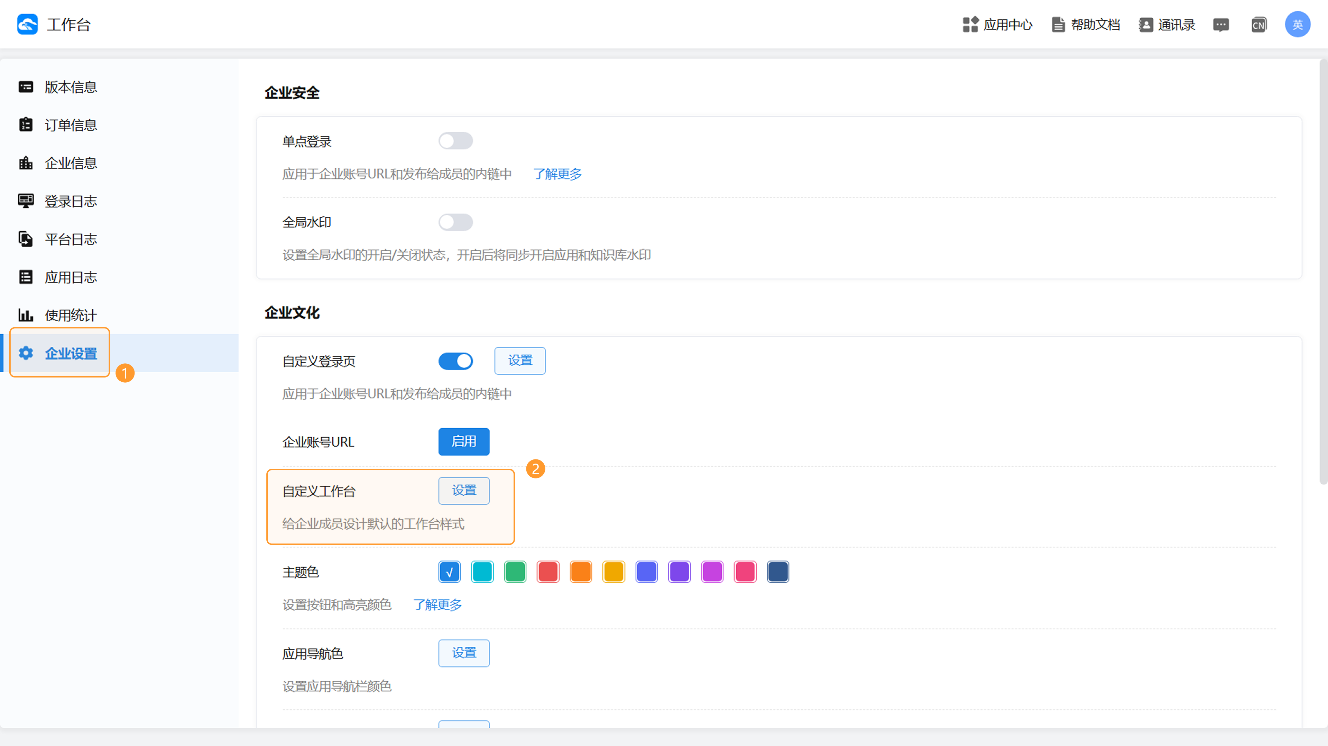Go to 企业信息 menu item
This screenshot has height=746, width=1328.
click(119, 163)
